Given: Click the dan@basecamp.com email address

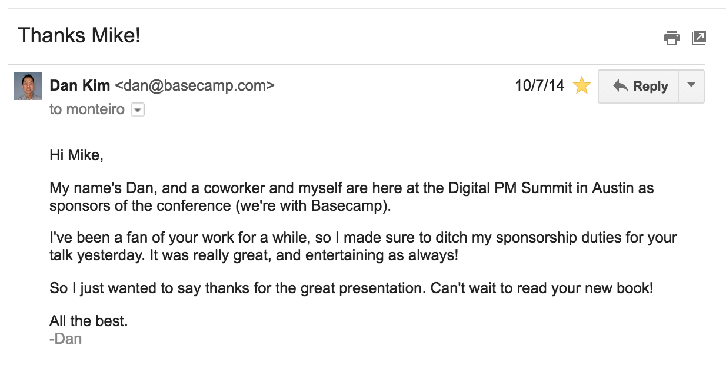Looking at the screenshot, I should pyautogui.click(x=195, y=86).
